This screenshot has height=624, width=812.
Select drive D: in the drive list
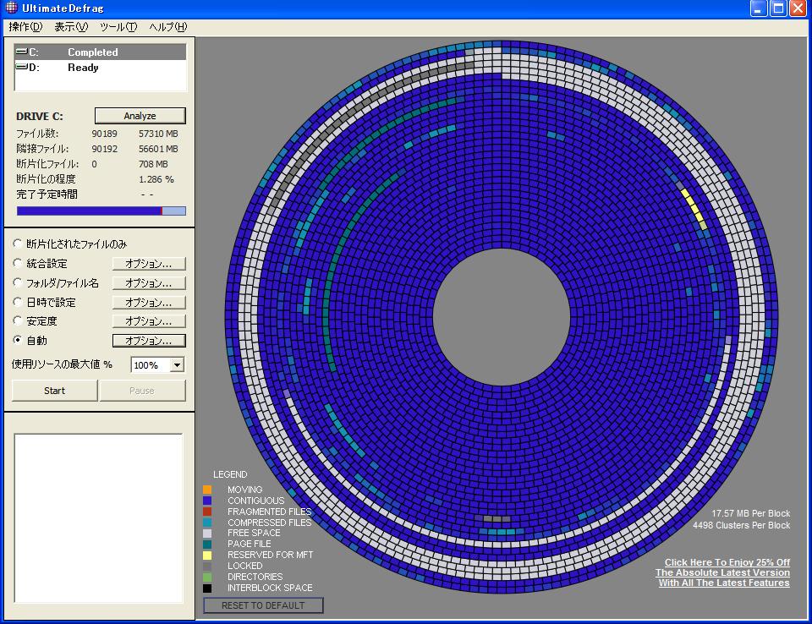pyautogui.click(x=100, y=68)
